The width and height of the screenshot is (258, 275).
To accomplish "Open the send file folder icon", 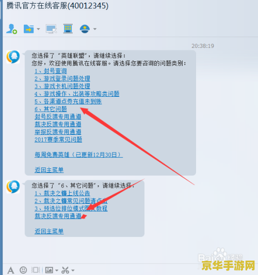I will pyautogui.click(x=29, y=29).
